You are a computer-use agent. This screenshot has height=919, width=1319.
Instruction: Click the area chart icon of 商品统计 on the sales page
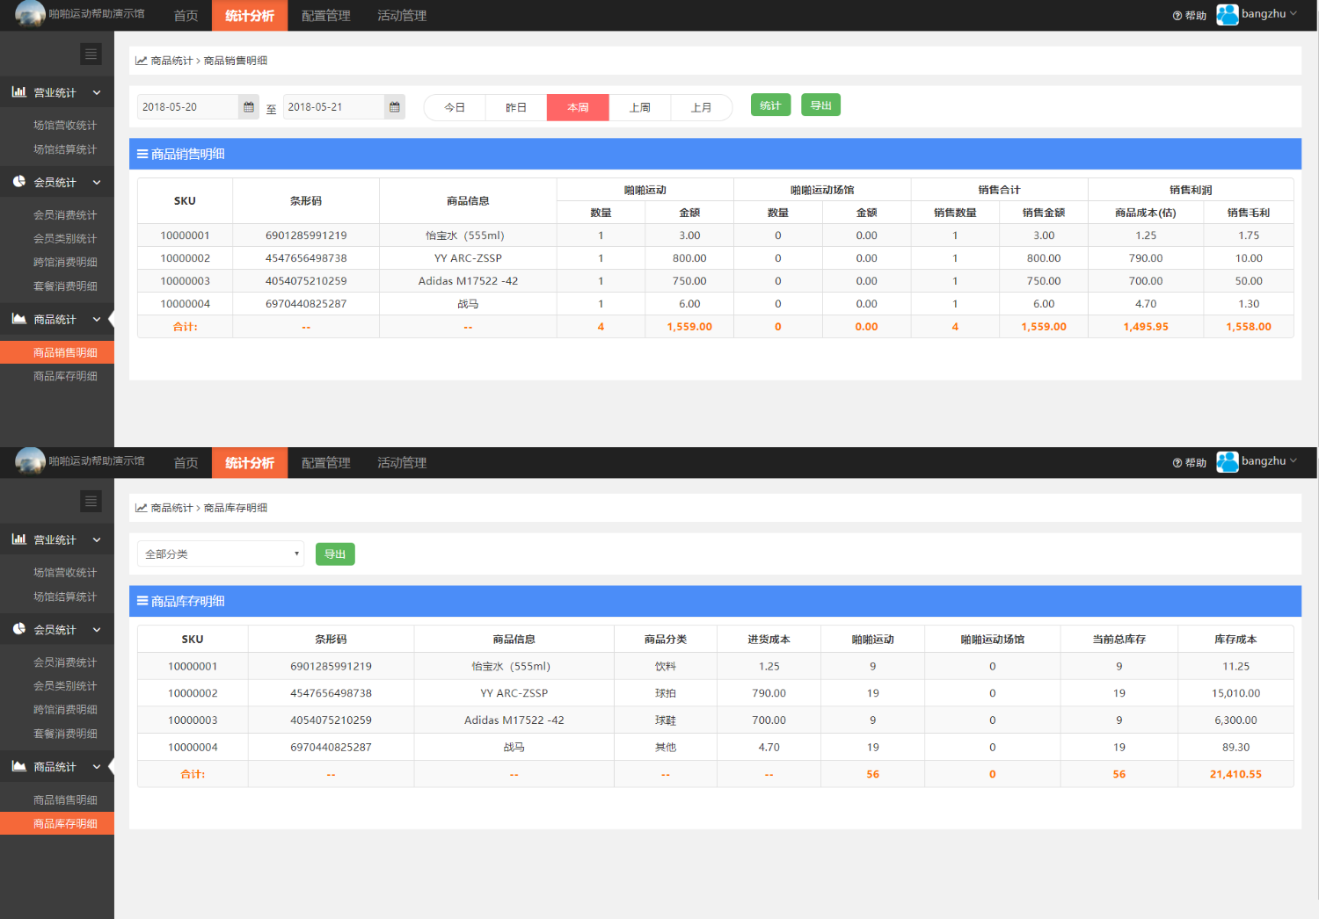click(18, 318)
